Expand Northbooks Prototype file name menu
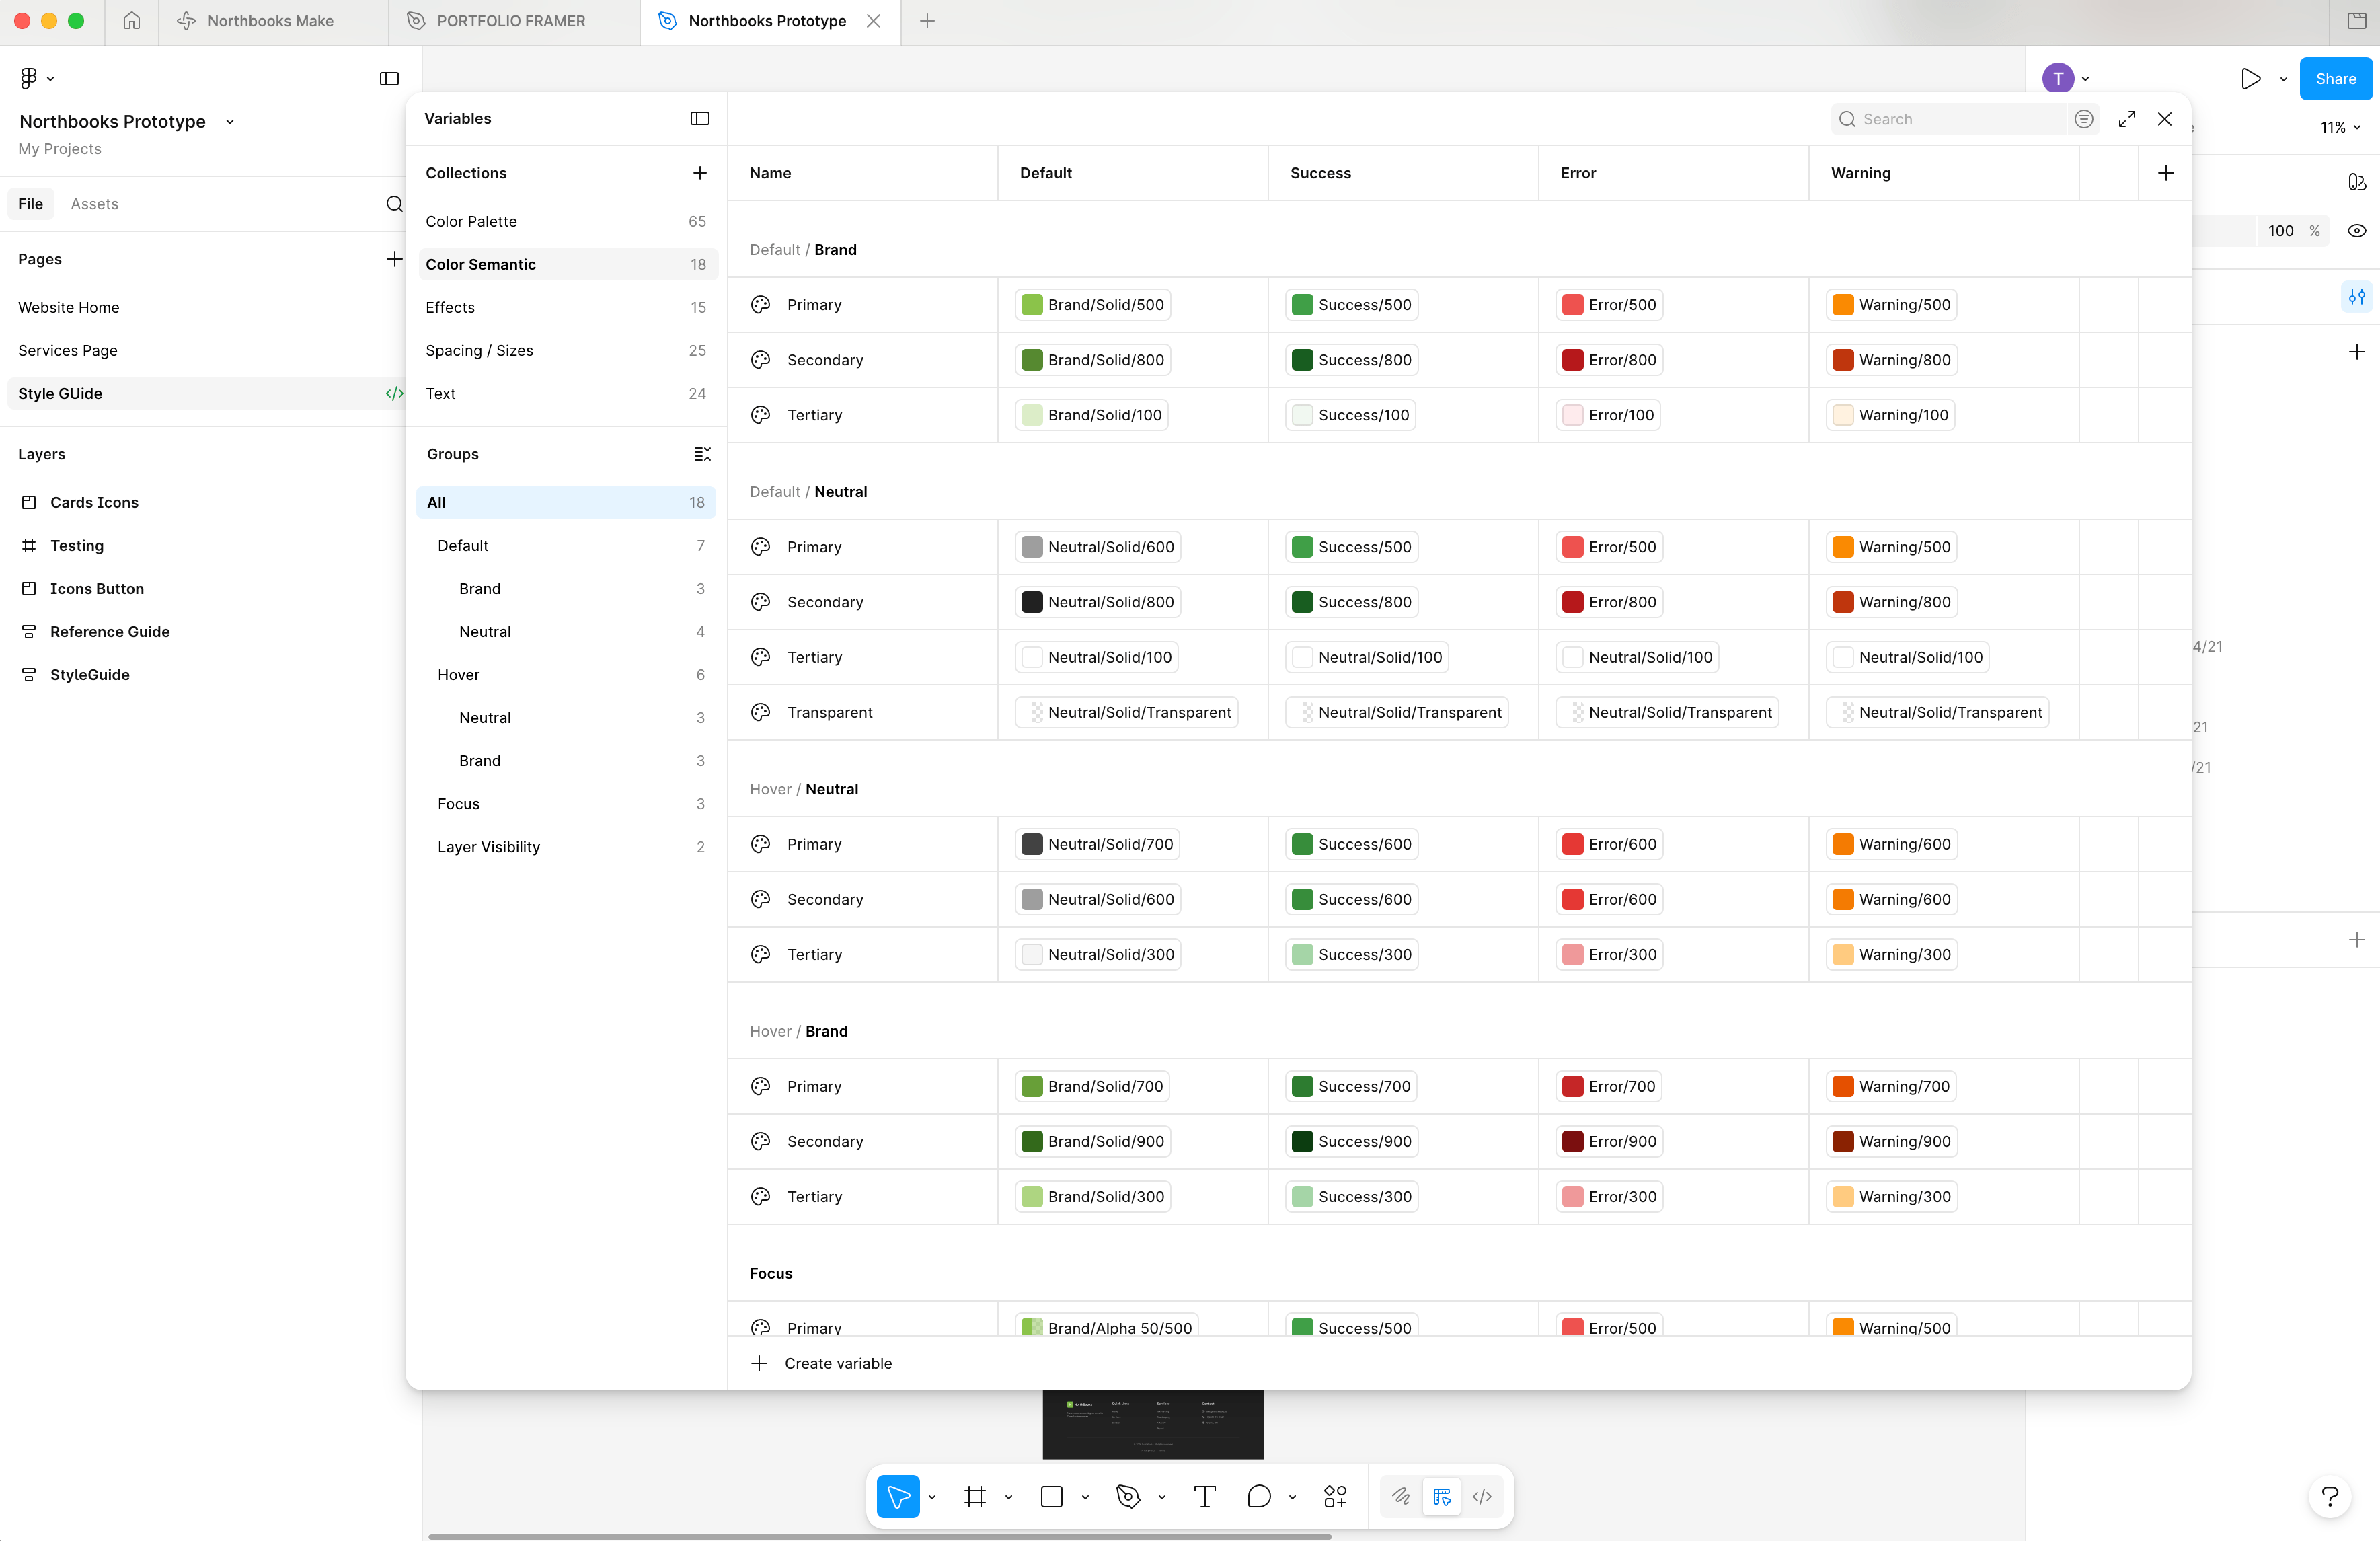Screen dimensions: 2380x1541 click(x=230, y=122)
